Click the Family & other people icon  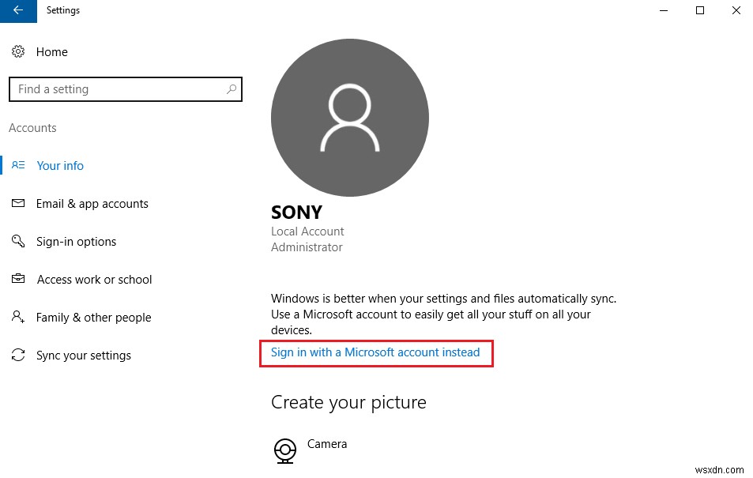(x=18, y=317)
